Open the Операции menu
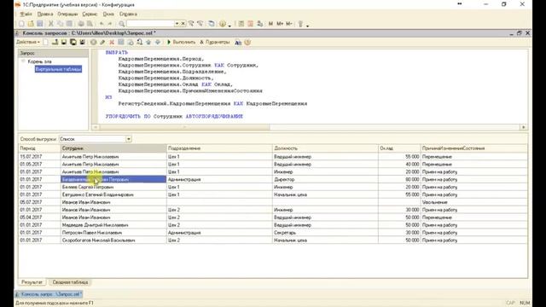Viewport: 546px width, 307px height. (x=67, y=14)
